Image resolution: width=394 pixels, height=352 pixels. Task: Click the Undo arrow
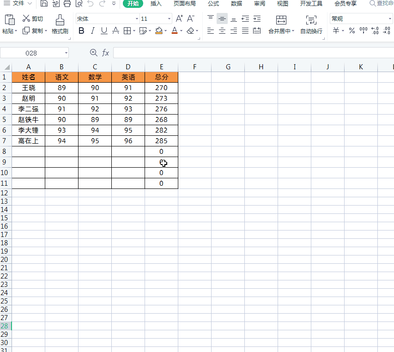click(x=91, y=3)
